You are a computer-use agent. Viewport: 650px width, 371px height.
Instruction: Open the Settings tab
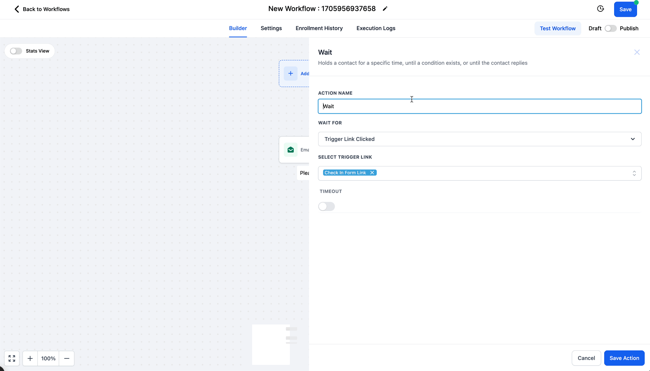(271, 28)
